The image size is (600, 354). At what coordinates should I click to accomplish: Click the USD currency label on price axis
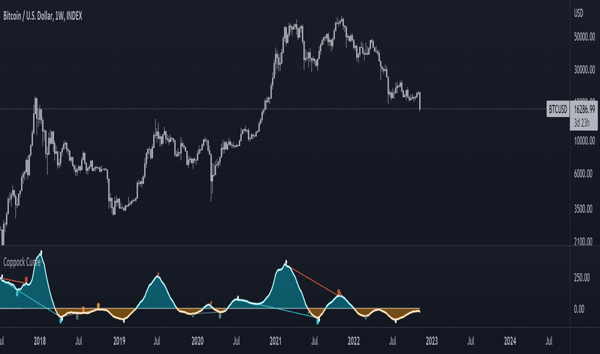coord(579,14)
